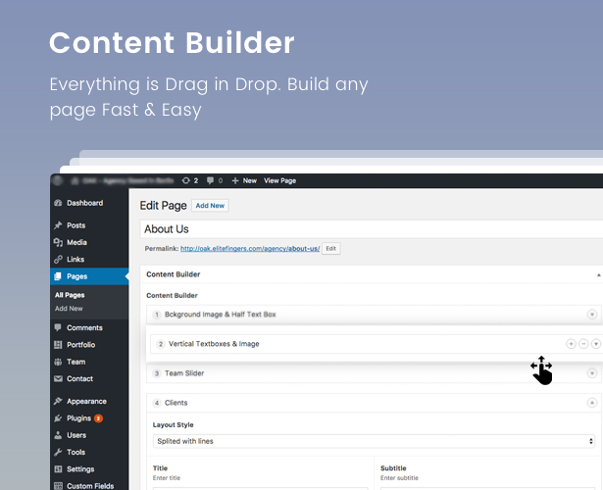The image size is (603, 490).
Task: Click the Users person icon
Action: click(x=58, y=435)
